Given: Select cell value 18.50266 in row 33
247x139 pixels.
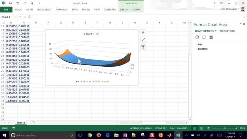Looking at the screenshot, I should [x=11, y=101].
